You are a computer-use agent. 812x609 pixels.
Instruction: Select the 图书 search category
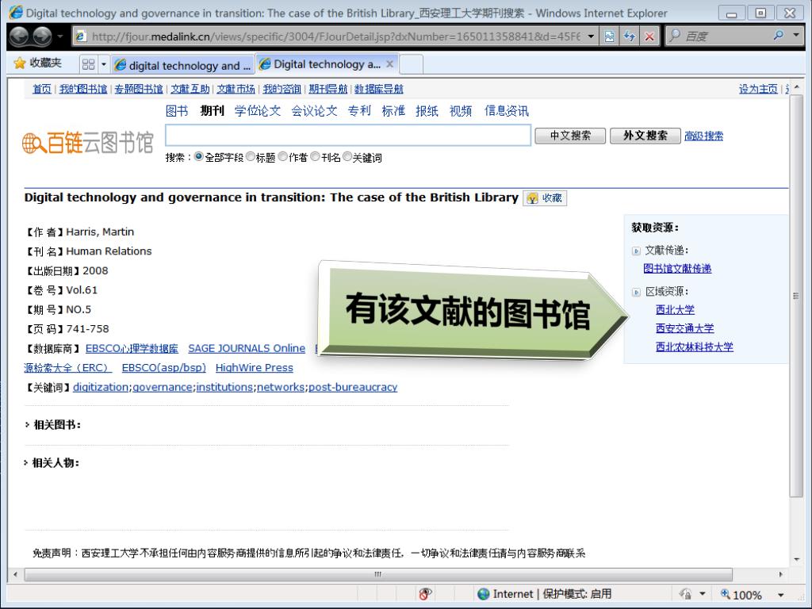pyautogui.click(x=177, y=111)
